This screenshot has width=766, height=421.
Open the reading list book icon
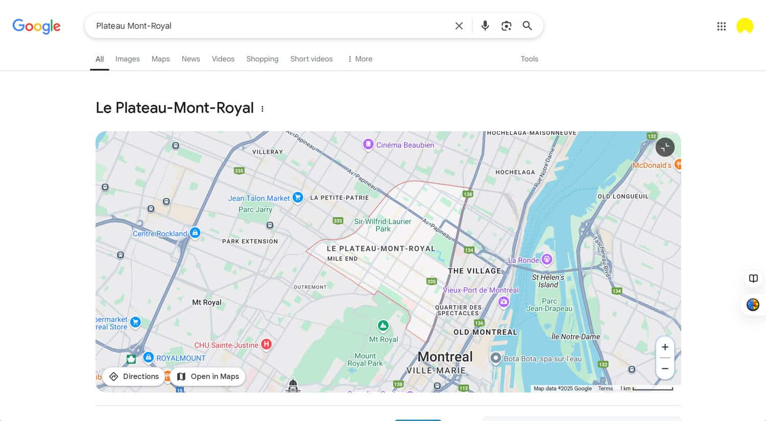(753, 278)
